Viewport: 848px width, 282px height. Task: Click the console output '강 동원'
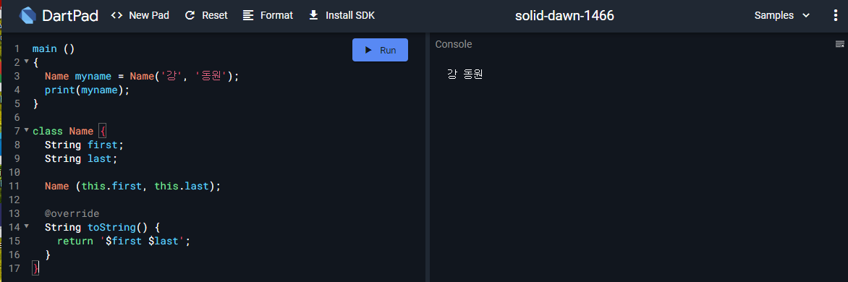pyautogui.click(x=465, y=74)
